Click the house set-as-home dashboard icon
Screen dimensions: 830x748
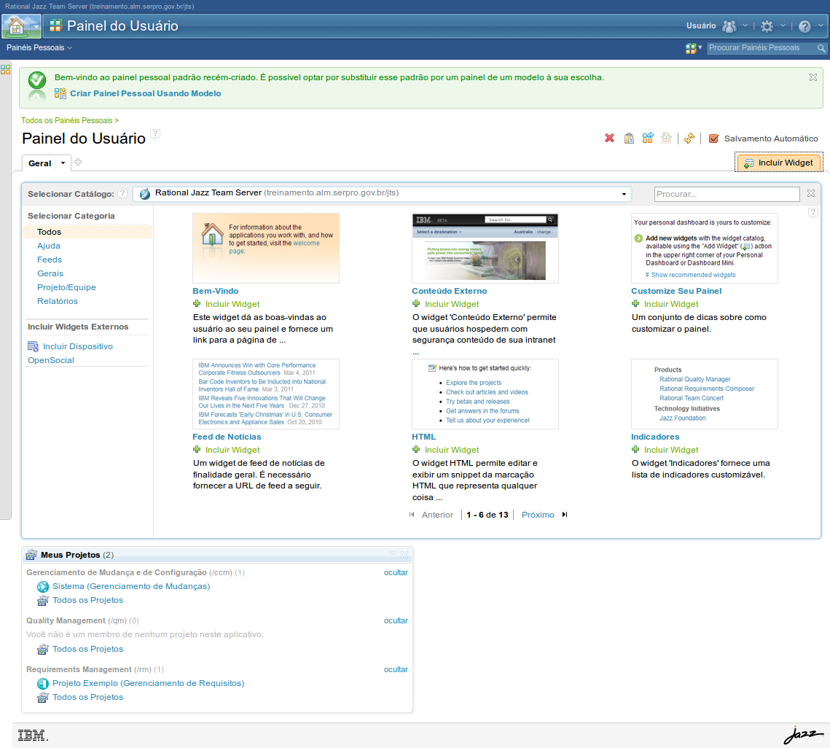click(667, 139)
